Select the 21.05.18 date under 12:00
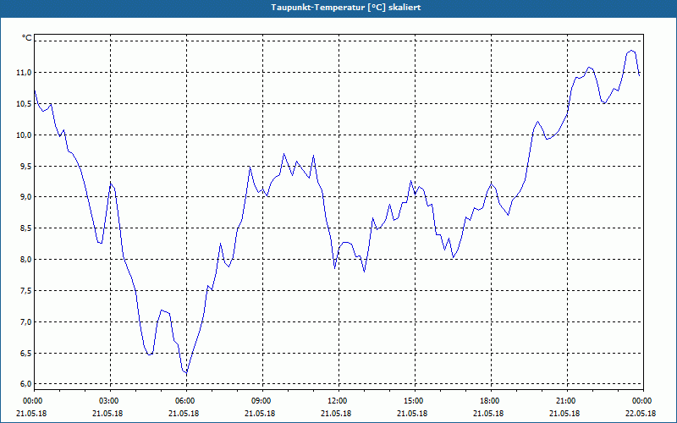Screen dimensions: 677x423 coord(336,413)
